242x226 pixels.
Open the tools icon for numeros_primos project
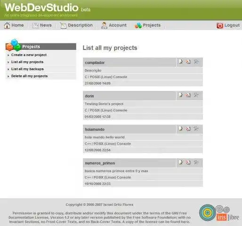pos(196,162)
